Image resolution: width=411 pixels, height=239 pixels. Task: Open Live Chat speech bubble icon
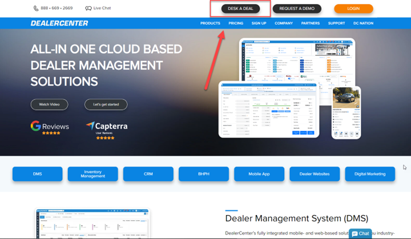pyautogui.click(x=88, y=9)
